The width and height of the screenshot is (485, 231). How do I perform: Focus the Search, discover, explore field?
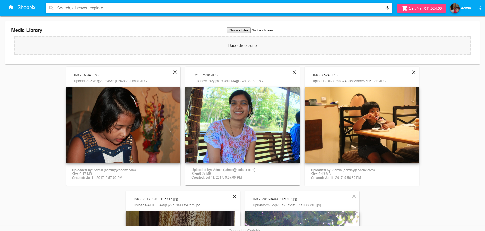tap(219, 8)
